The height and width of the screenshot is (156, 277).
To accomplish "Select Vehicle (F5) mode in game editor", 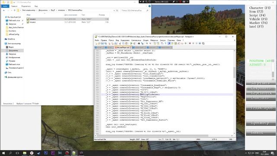I will click(258, 19).
